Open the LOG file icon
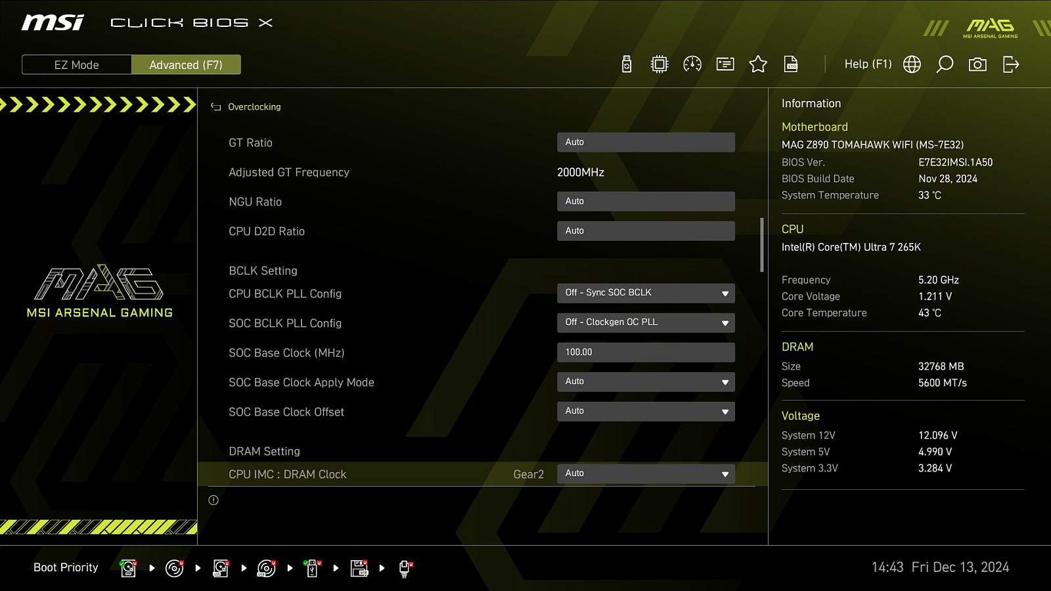The image size is (1051, 591). click(x=791, y=64)
